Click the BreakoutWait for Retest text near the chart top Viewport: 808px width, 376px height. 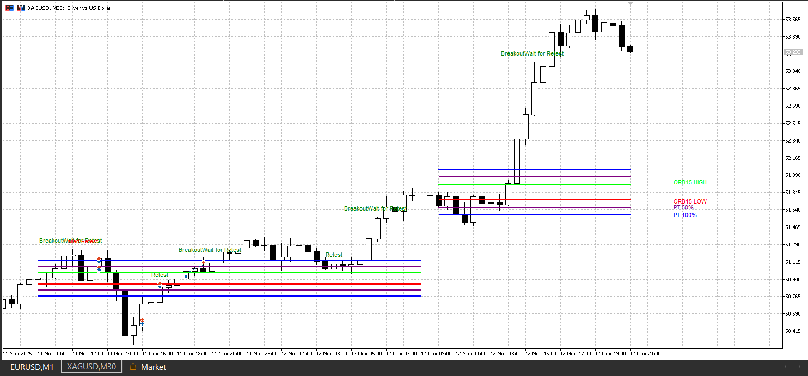coord(531,53)
